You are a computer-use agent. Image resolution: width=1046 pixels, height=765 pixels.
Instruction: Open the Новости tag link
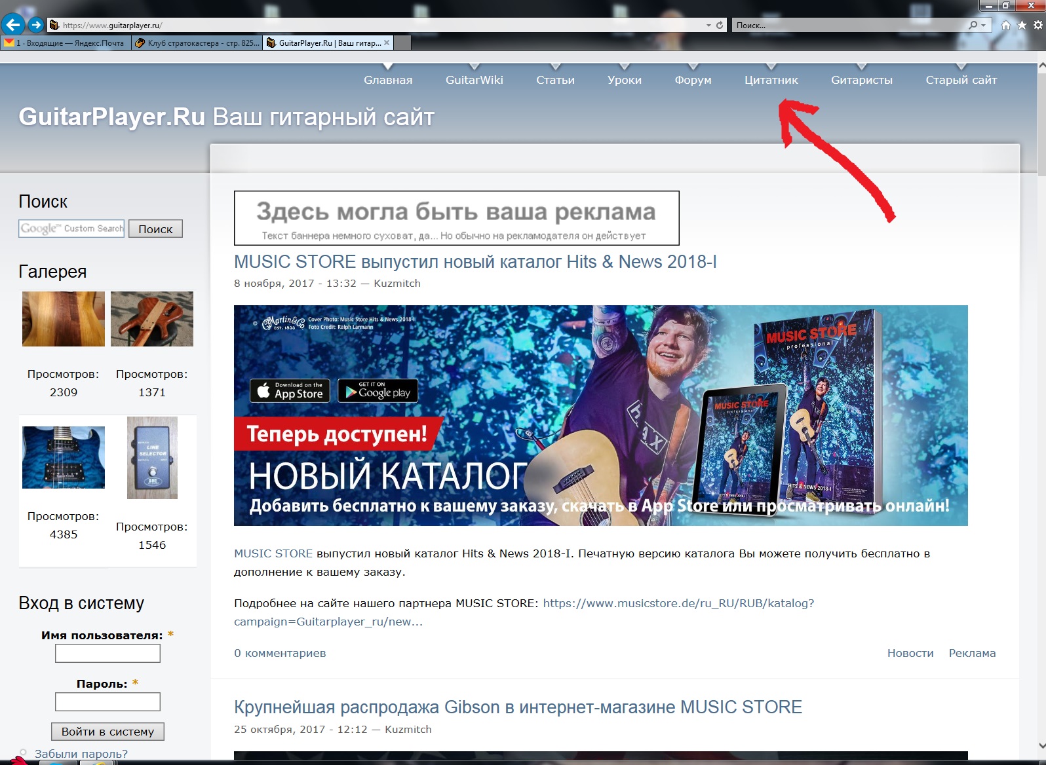coord(910,653)
